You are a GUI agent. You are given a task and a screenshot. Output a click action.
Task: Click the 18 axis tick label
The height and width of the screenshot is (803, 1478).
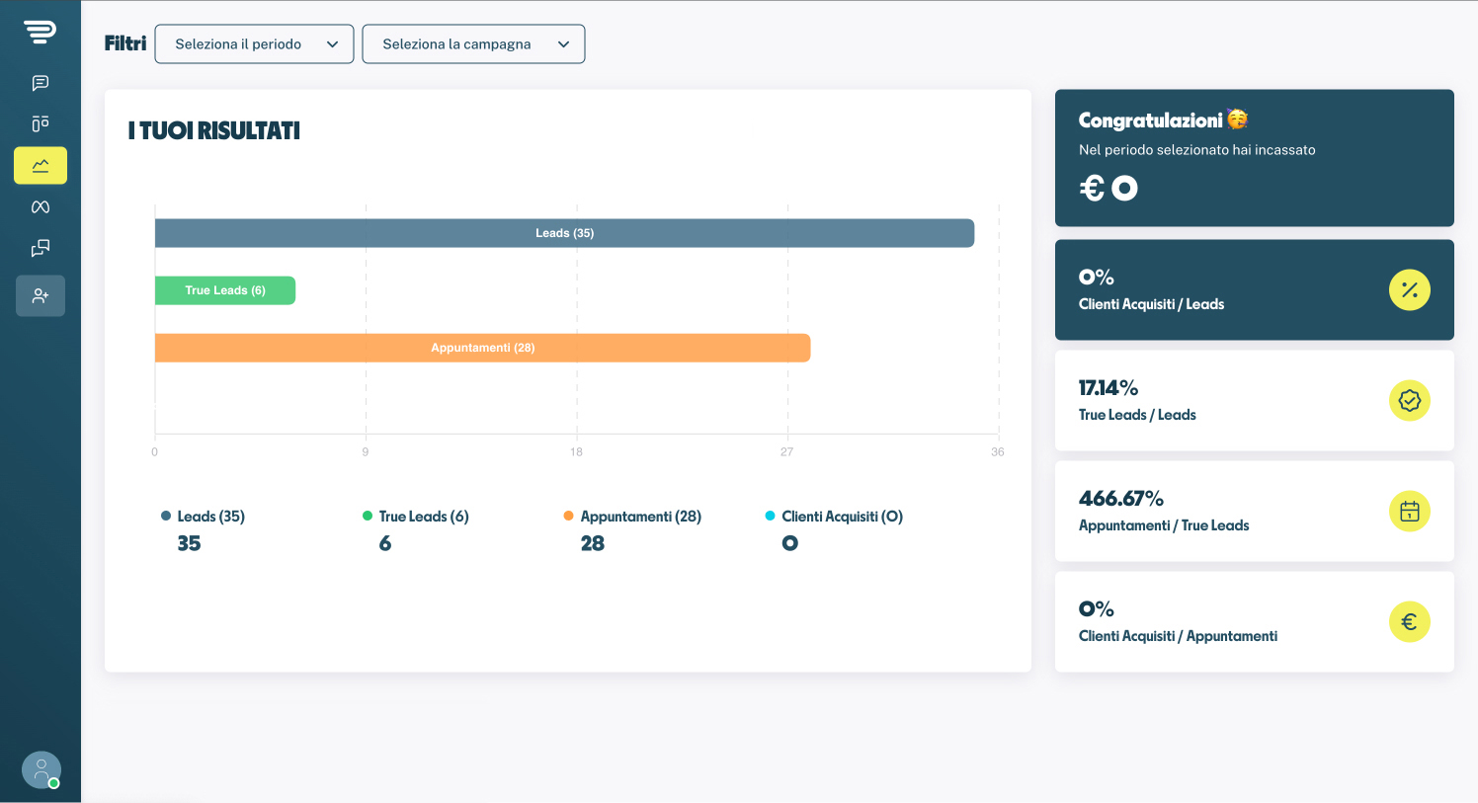pos(576,451)
